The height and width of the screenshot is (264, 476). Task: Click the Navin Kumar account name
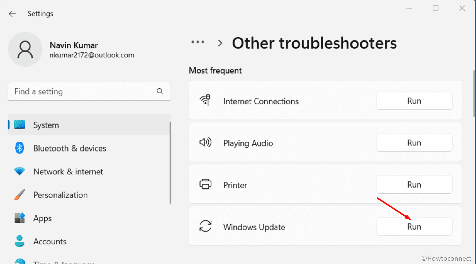click(x=74, y=45)
